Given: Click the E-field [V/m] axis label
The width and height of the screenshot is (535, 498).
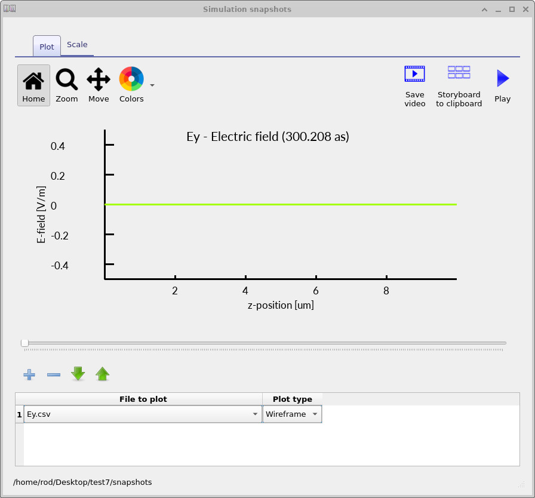Looking at the screenshot, I should (41, 214).
